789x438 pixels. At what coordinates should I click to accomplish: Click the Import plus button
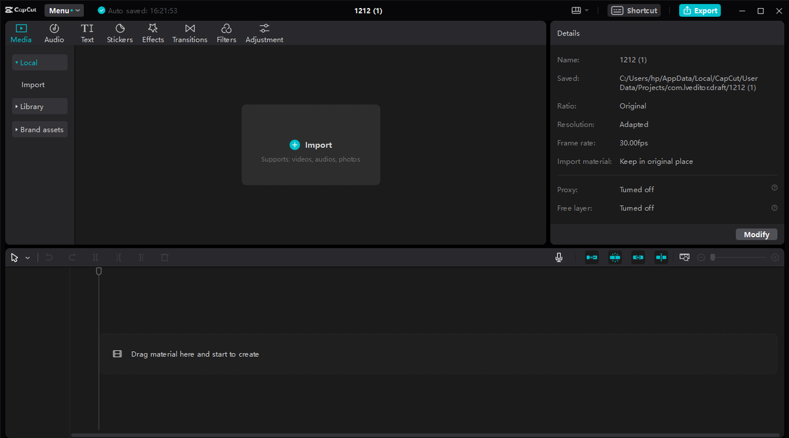295,145
